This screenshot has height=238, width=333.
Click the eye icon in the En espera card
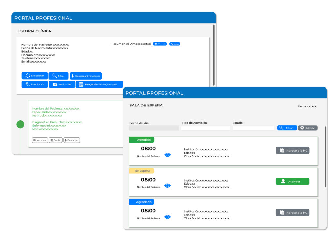point(167,186)
